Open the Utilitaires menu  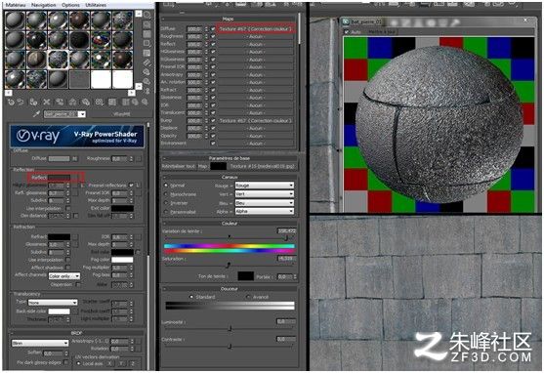tap(96, 5)
